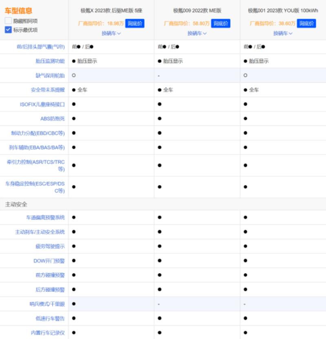Open the 极氪X 2023款 后驱ME版 5座 title
Image resolution: width=326 pixels, height=339 pixels.
[x=111, y=11]
